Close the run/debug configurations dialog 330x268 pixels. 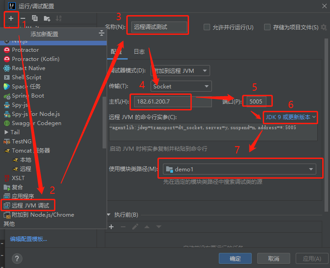pyautogui.click(x=325, y=6)
